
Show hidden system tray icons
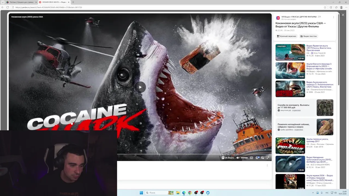tap(313, 193)
